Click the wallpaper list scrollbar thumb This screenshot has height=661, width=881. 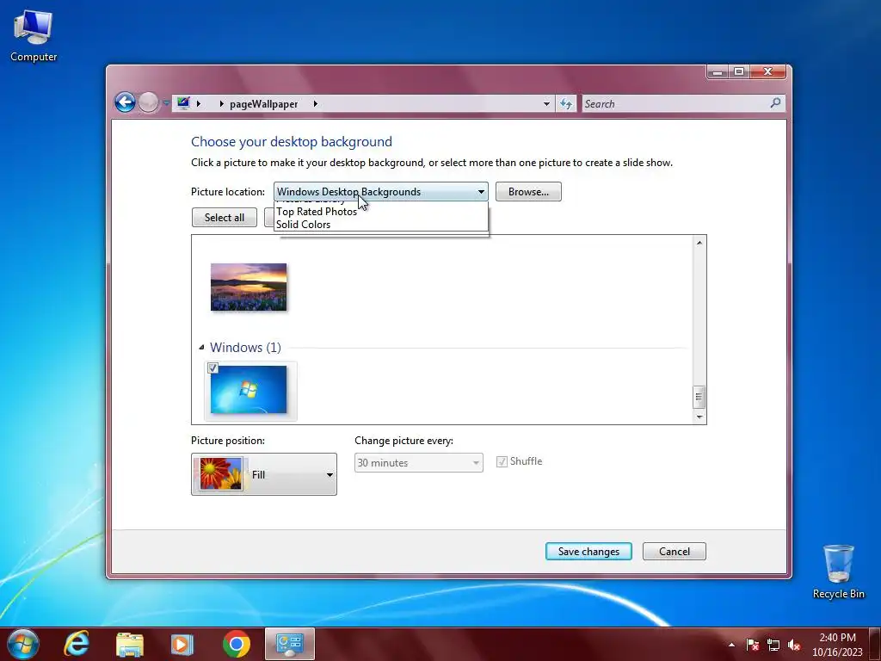point(699,397)
